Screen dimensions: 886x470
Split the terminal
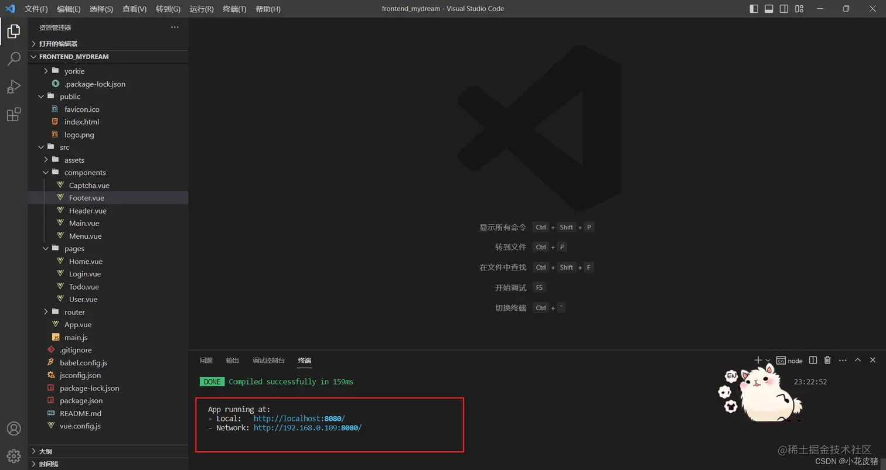pyautogui.click(x=813, y=361)
